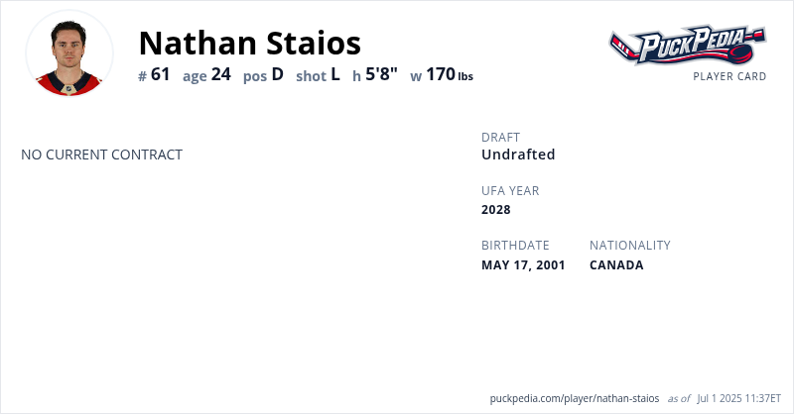Image resolution: width=794 pixels, height=414 pixels.
Task: Click the NO CURRENT CONTRACT text
Action: [101, 155]
